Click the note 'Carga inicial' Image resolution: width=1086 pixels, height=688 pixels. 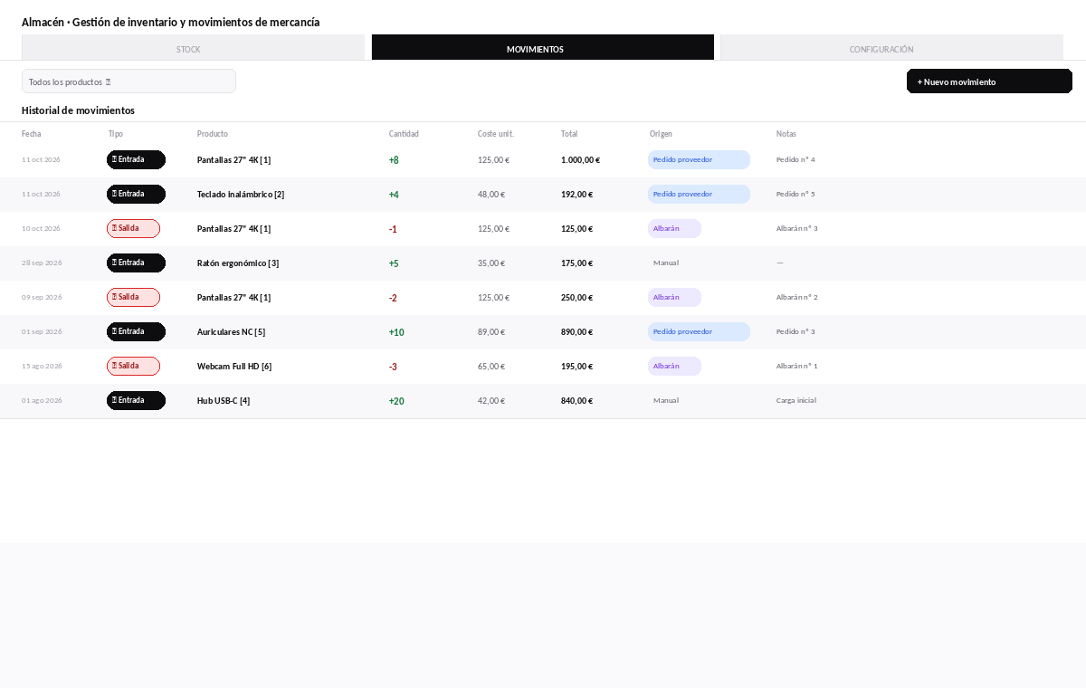796,400
